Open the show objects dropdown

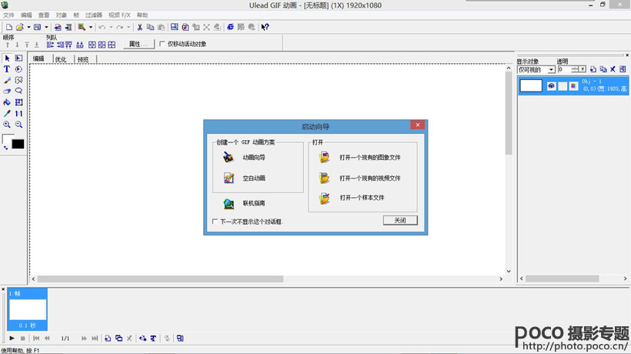coord(551,69)
